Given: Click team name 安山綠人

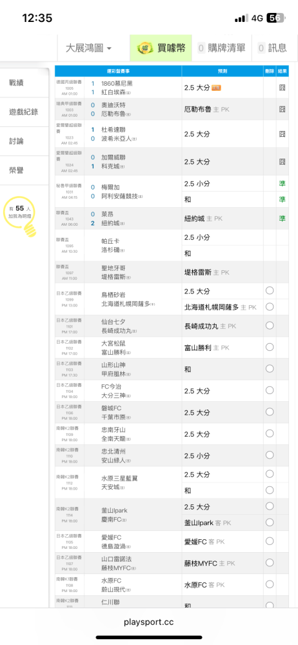Looking at the screenshot, I should pos(114,461).
